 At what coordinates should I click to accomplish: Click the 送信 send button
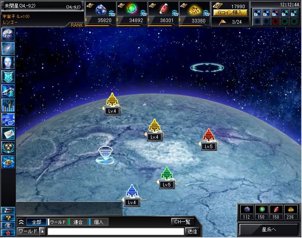(x=192, y=231)
